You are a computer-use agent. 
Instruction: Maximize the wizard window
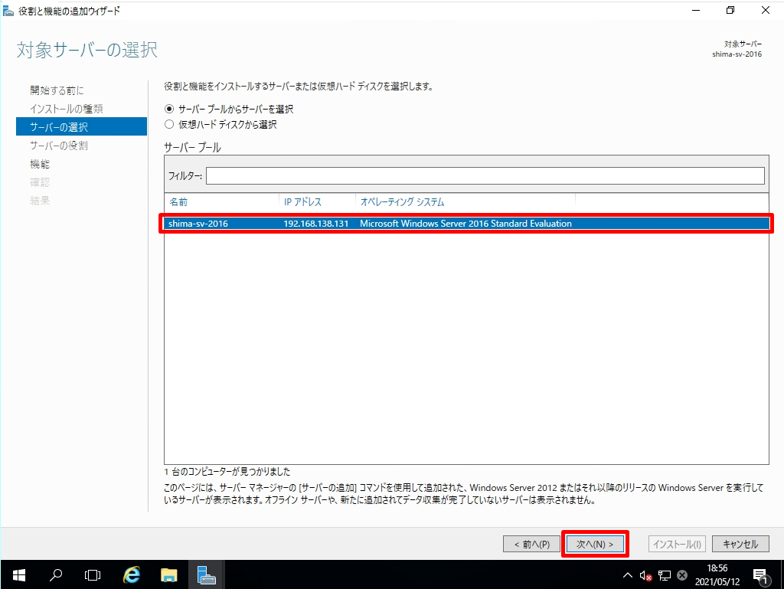pos(730,10)
